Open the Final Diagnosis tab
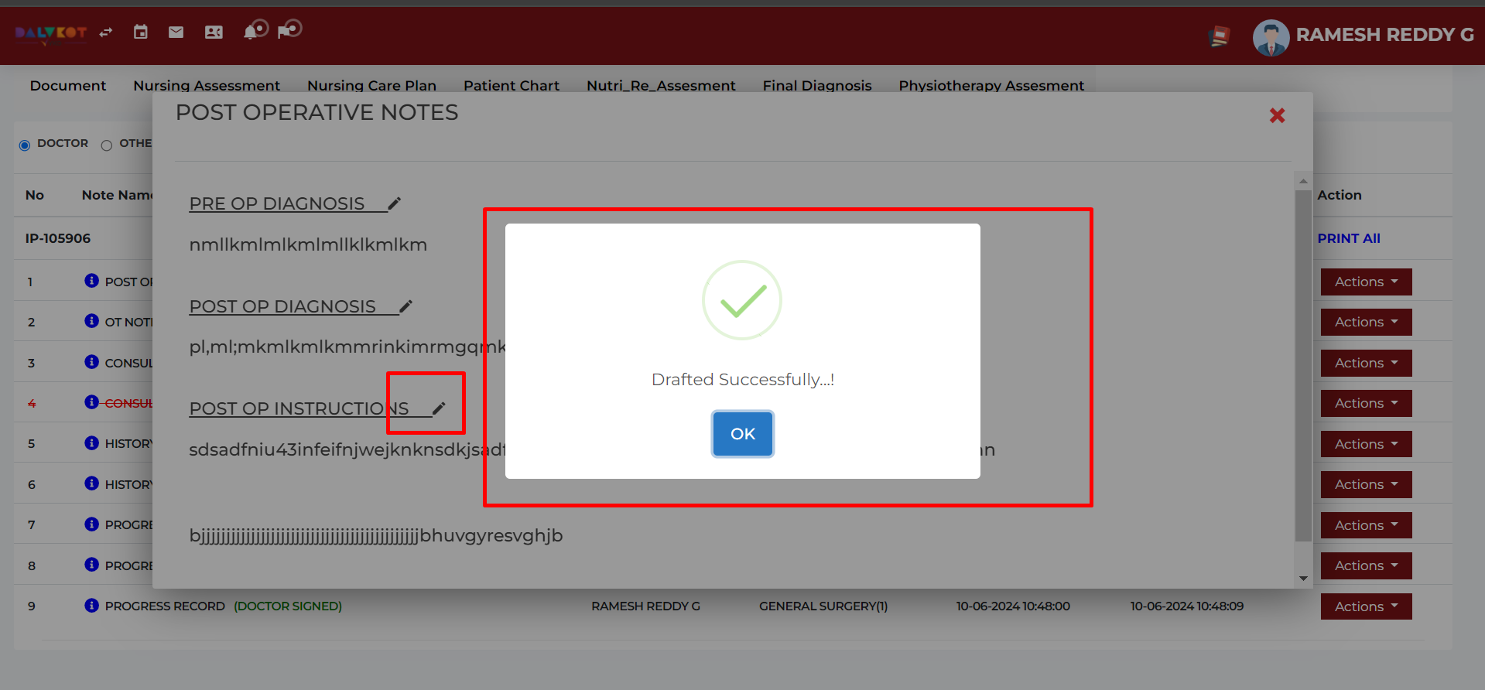 [x=816, y=85]
